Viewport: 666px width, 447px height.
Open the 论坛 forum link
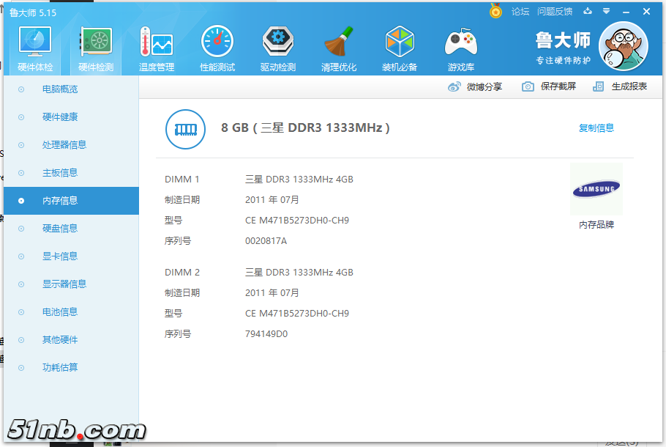(520, 12)
